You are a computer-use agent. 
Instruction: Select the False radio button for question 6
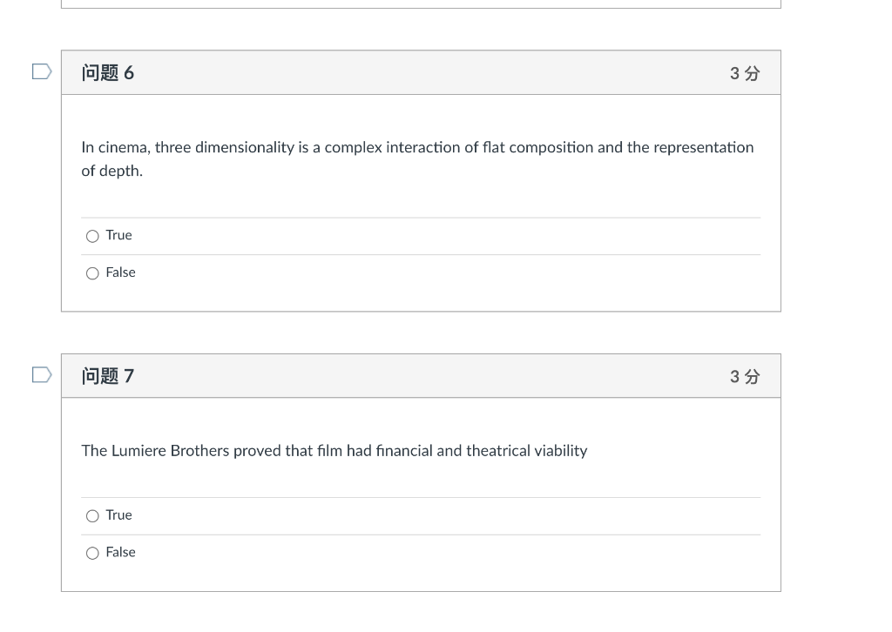(92, 273)
